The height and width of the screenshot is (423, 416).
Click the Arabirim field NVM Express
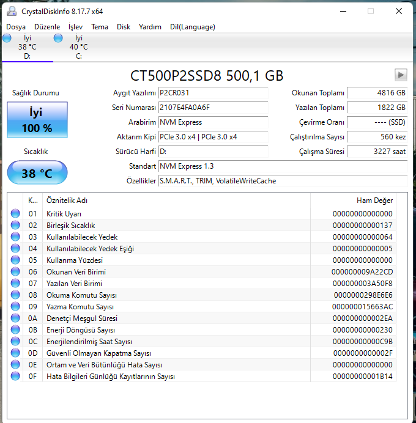[213, 122]
